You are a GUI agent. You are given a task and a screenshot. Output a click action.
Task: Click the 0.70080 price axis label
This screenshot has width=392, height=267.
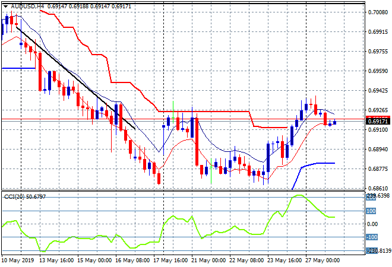pyautogui.click(x=378, y=12)
